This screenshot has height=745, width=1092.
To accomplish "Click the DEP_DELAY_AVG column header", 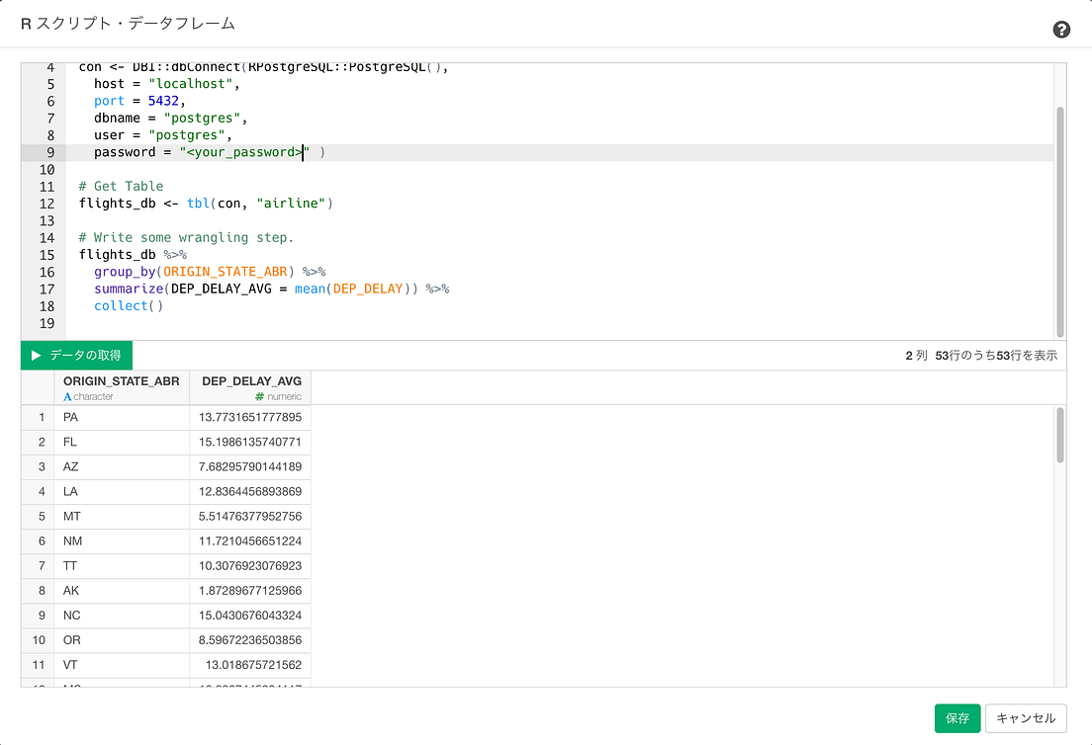I will click(250, 387).
